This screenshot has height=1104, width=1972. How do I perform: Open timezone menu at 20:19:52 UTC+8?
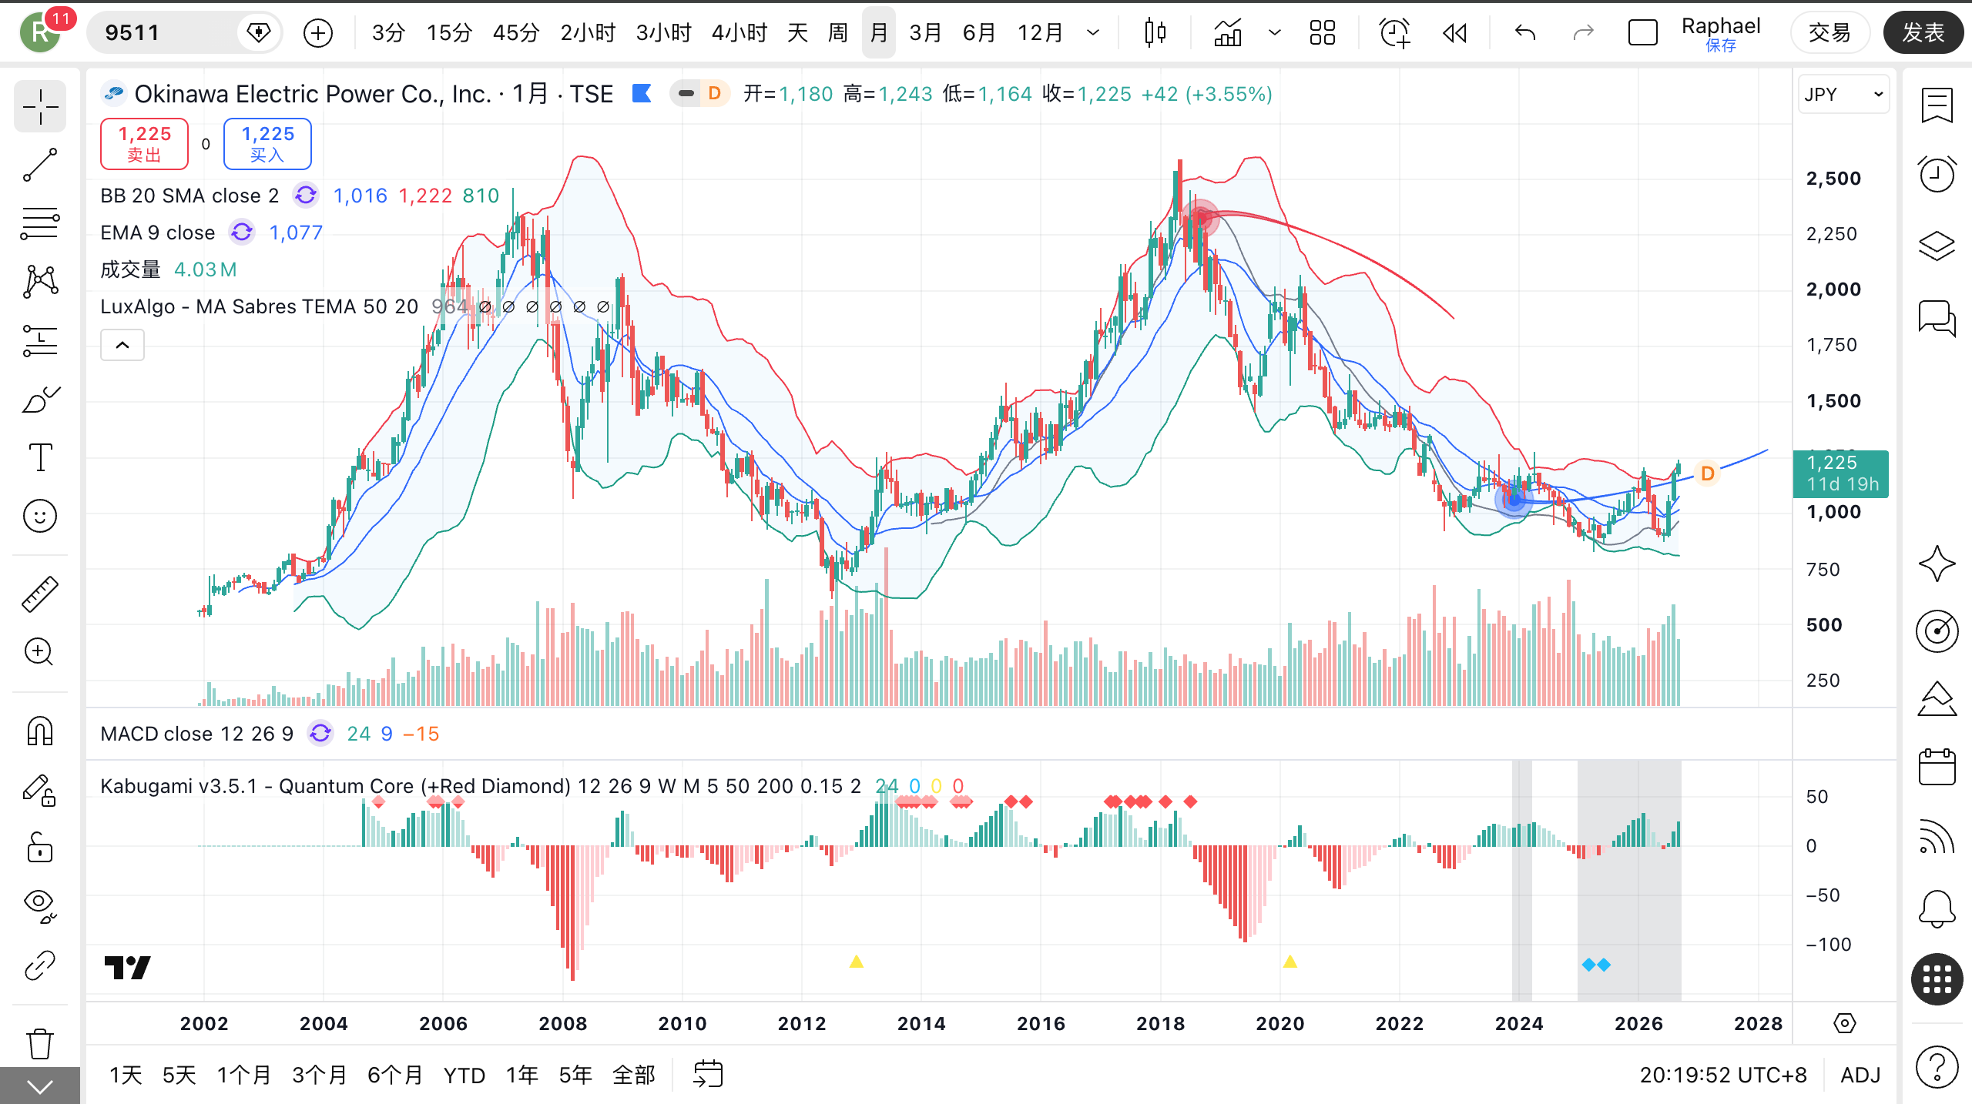pyautogui.click(x=1722, y=1075)
